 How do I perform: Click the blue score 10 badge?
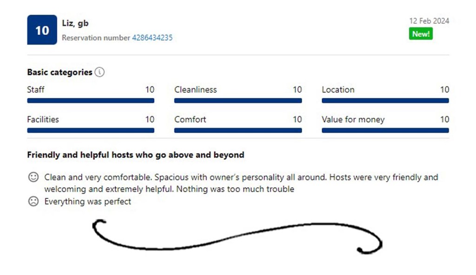point(42,30)
